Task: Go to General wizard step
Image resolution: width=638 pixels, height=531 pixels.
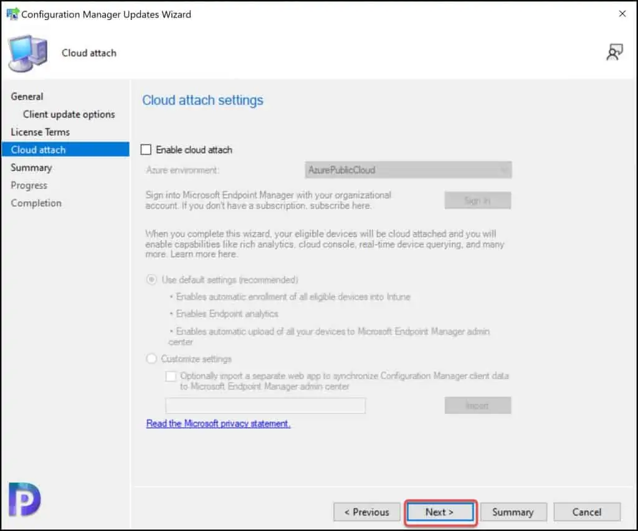Action: tap(27, 97)
